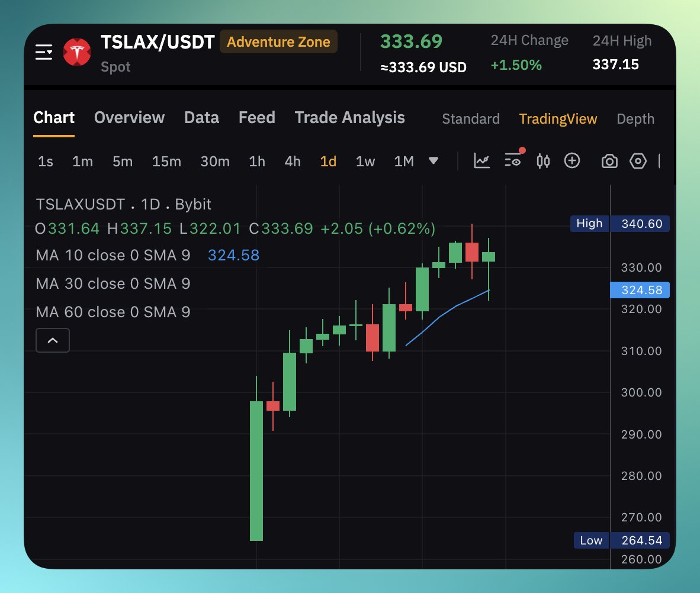Open the Data tab
Image resolution: width=700 pixels, height=593 pixels.
point(202,118)
